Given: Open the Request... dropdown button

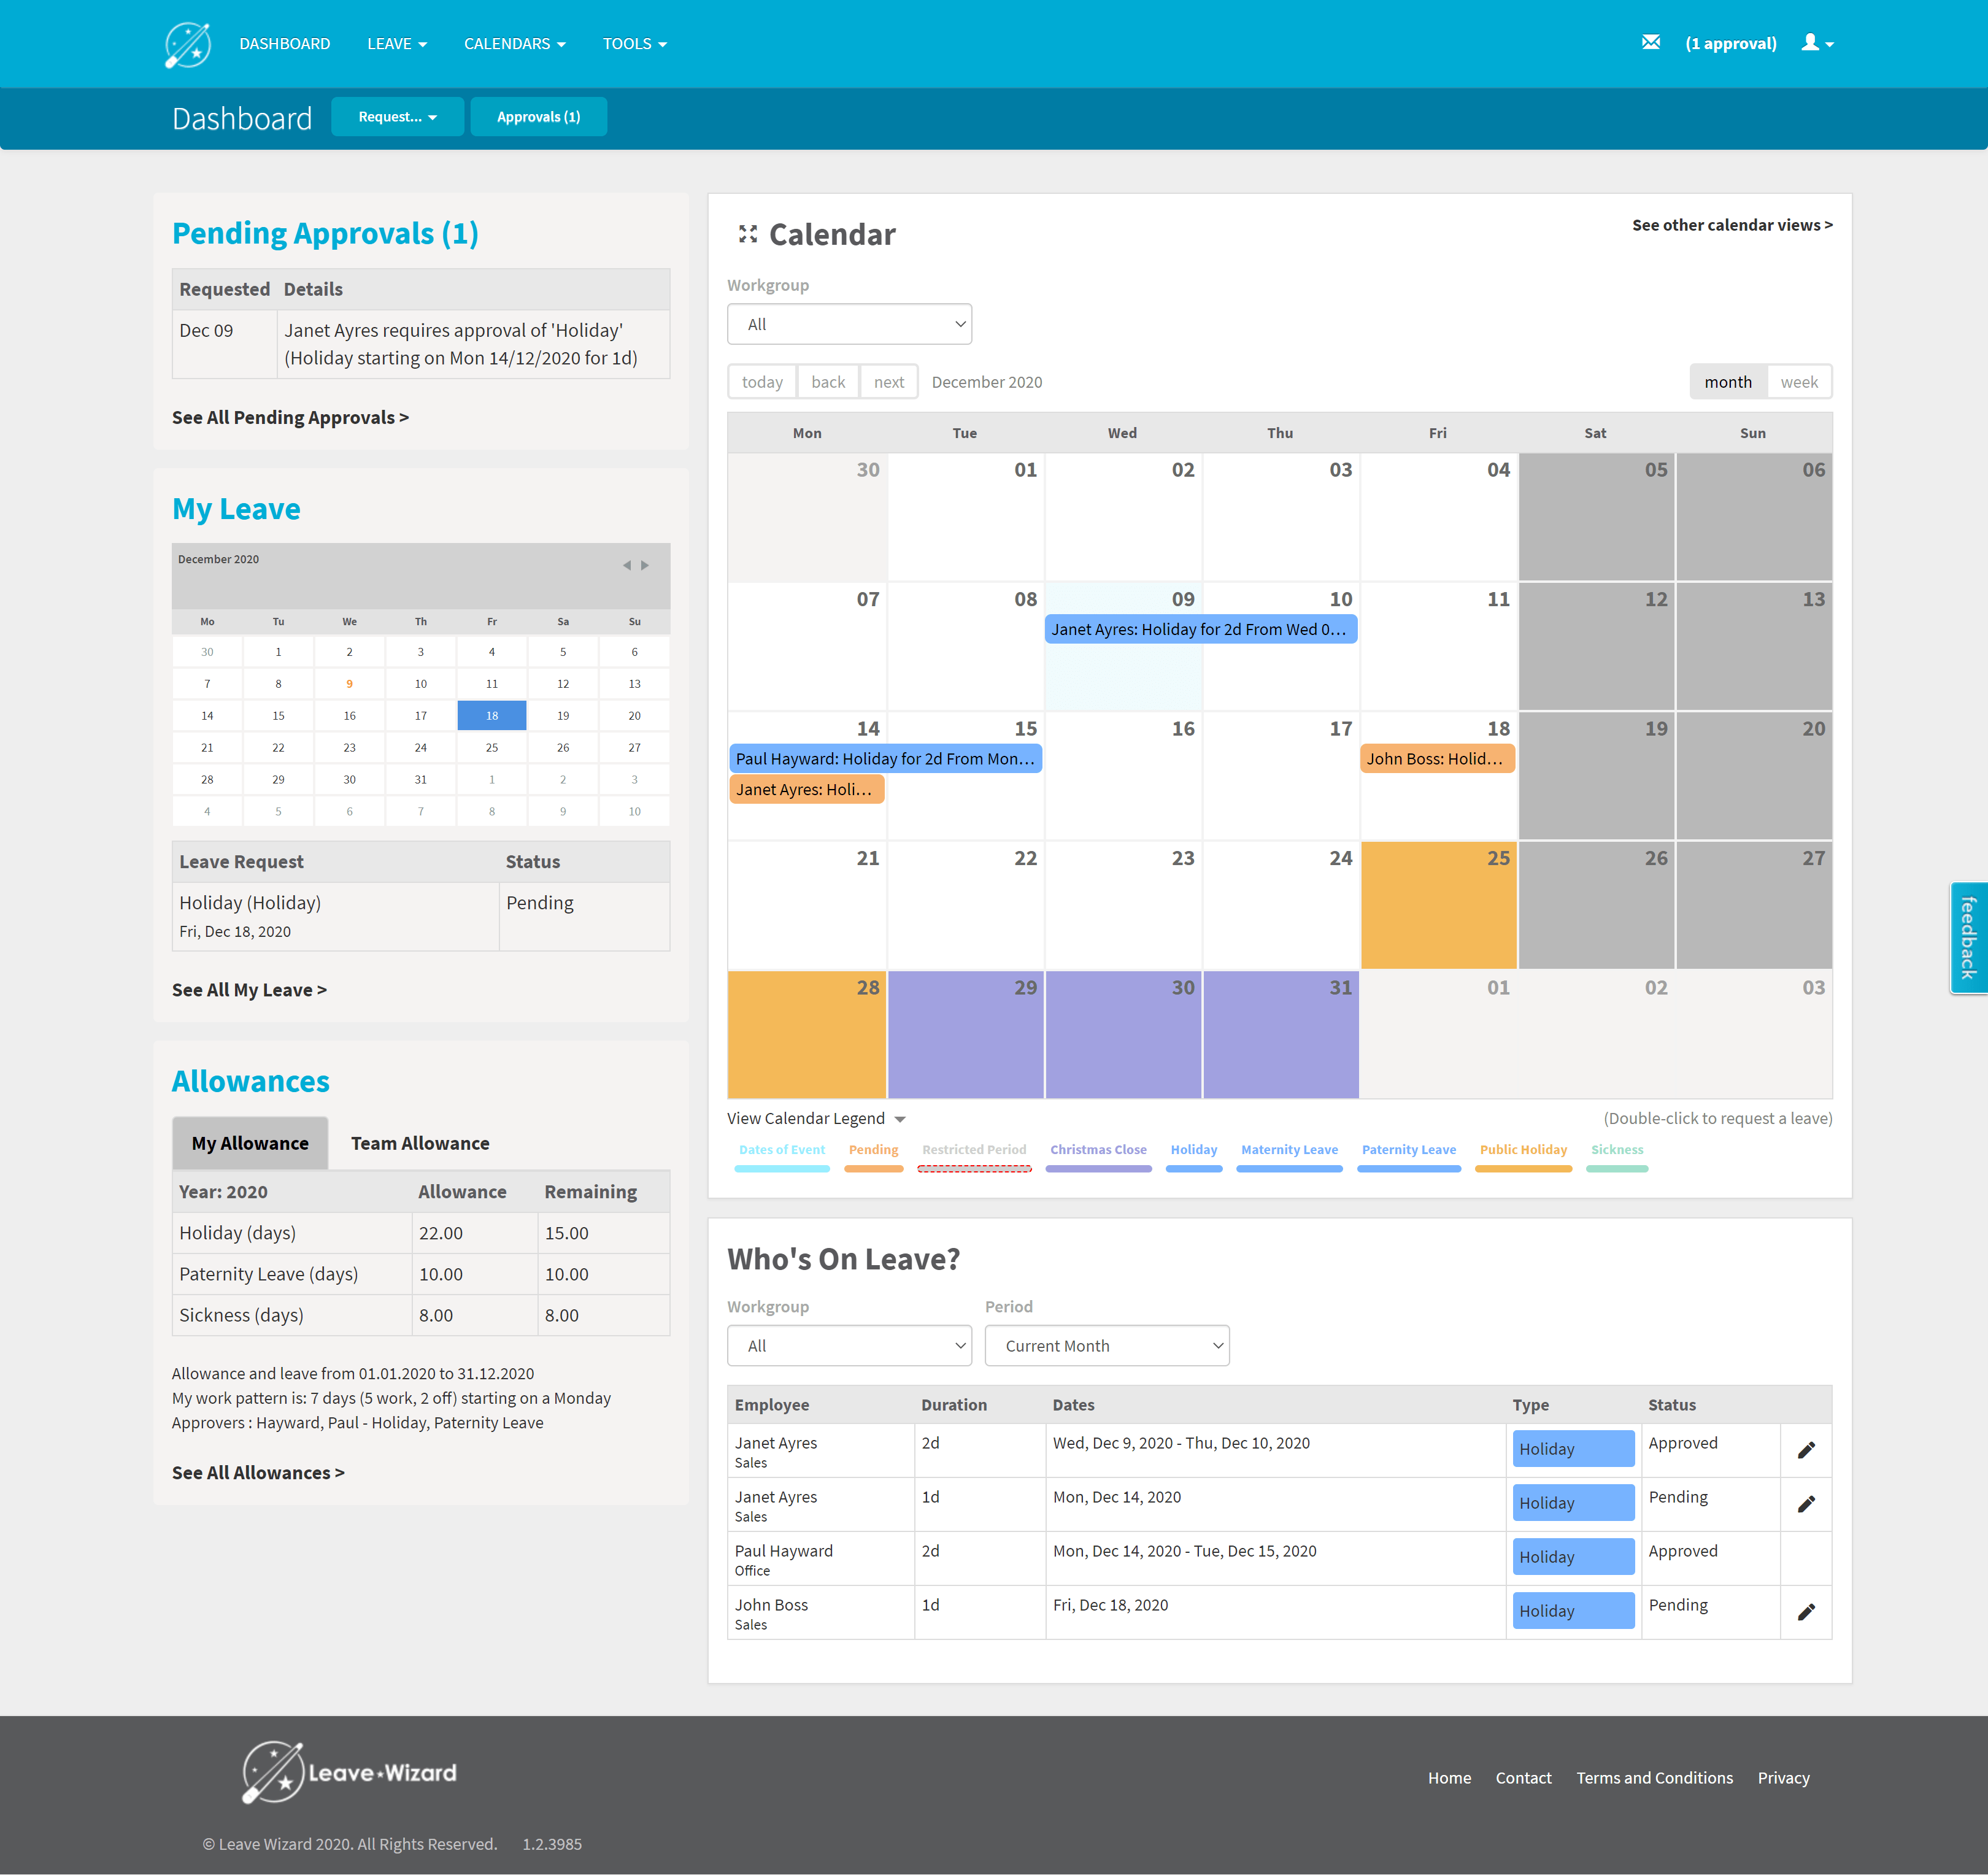Looking at the screenshot, I should click(x=397, y=117).
